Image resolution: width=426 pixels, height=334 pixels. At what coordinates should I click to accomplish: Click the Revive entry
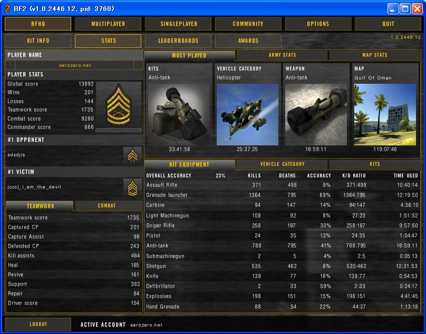click(x=74, y=274)
